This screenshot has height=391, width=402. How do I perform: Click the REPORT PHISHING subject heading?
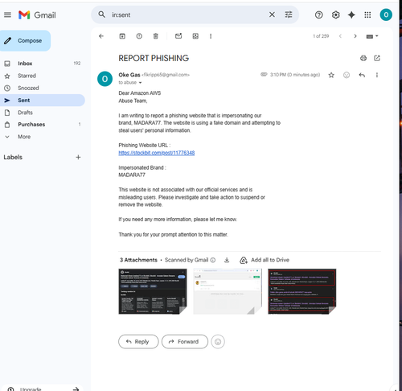tap(154, 58)
